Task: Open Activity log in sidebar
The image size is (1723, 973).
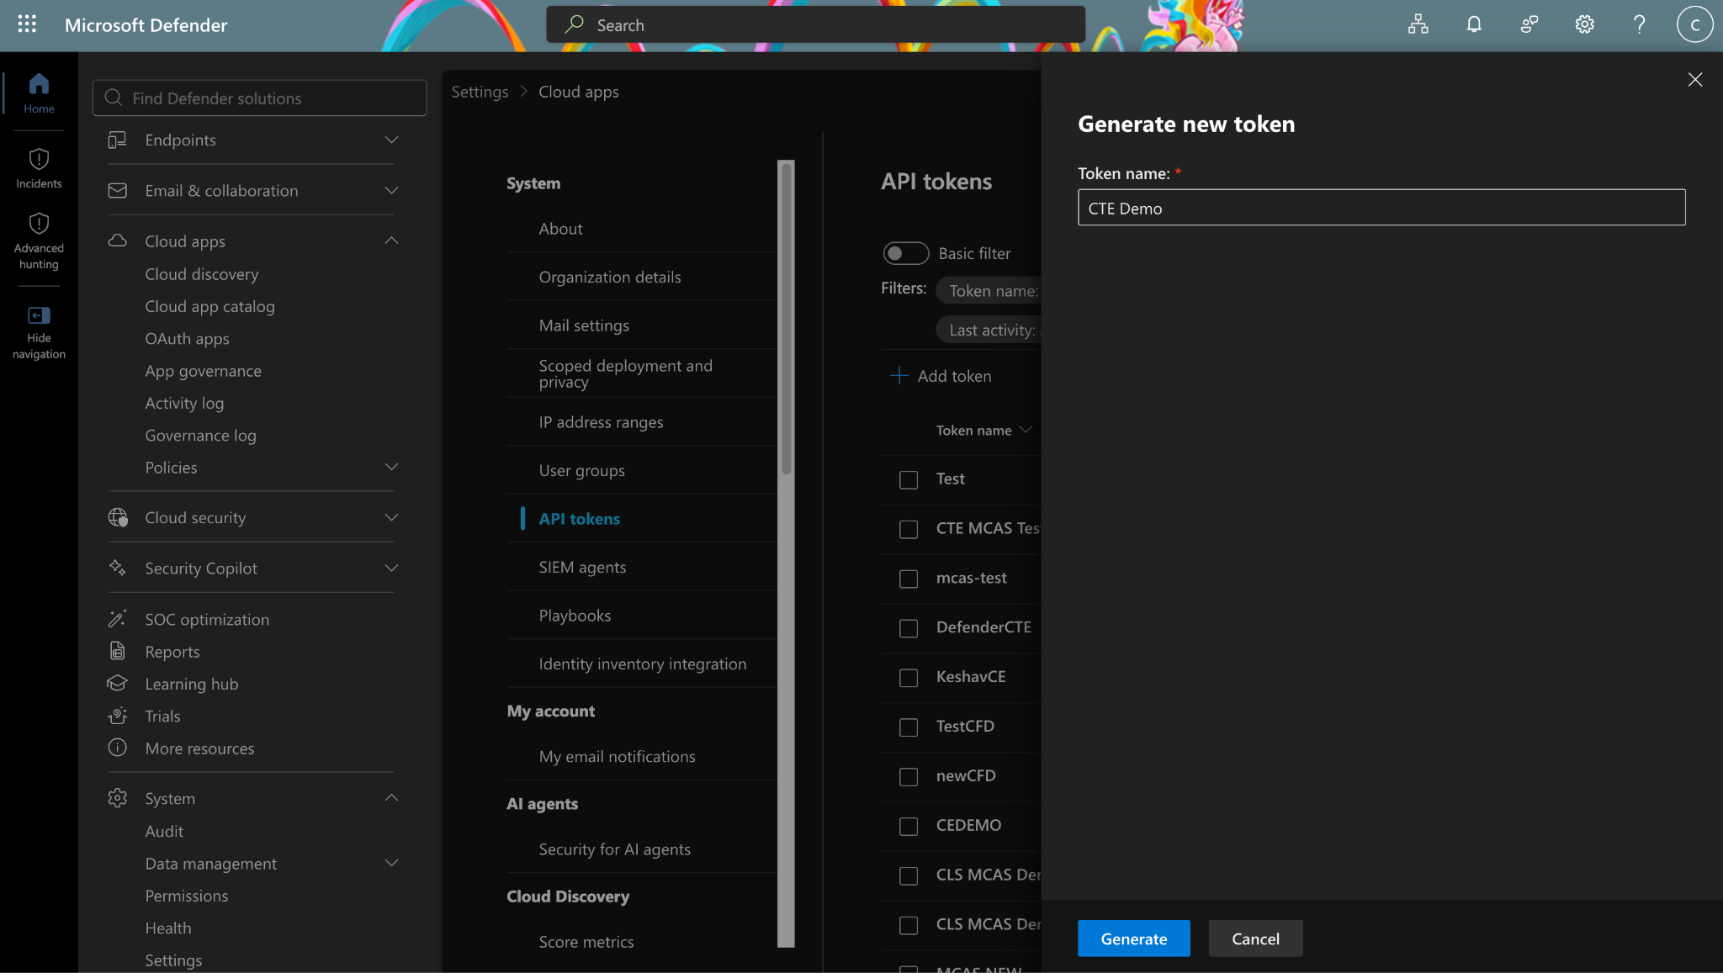Action: pyautogui.click(x=184, y=403)
